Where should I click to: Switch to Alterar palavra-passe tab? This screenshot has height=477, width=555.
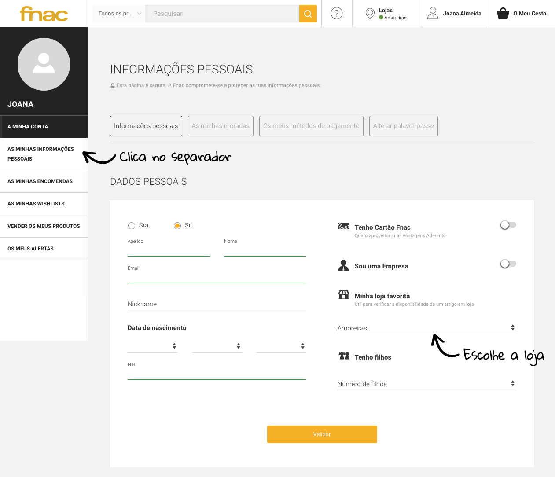404,126
